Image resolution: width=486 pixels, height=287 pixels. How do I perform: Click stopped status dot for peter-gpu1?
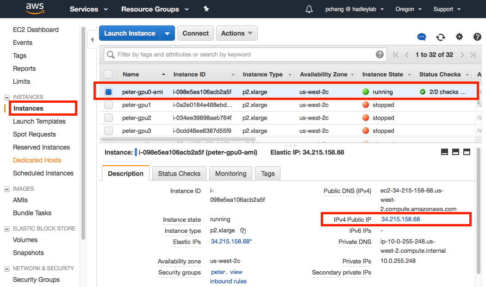(x=366, y=105)
